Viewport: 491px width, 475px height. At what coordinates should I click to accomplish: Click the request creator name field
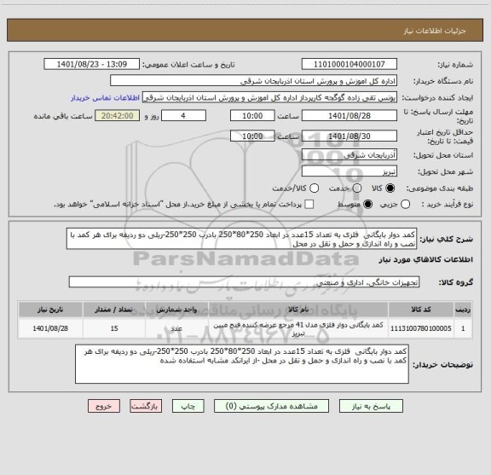pos(269,97)
